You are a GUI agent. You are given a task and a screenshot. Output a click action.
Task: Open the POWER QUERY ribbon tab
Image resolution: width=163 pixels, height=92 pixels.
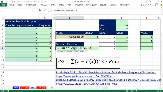coord(91,5)
